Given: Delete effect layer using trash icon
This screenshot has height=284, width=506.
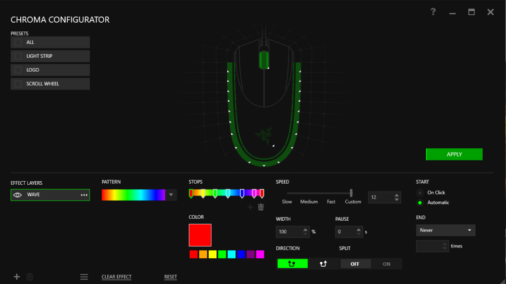Looking at the screenshot, I should [x=30, y=277].
